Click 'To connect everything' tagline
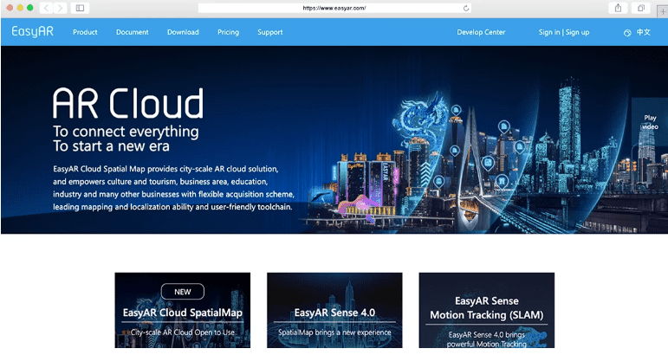The height and width of the screenshot is (355, 668). [126, 132]
